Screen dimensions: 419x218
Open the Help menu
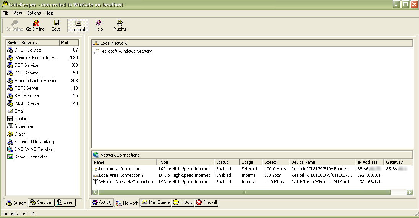(49, 13)
